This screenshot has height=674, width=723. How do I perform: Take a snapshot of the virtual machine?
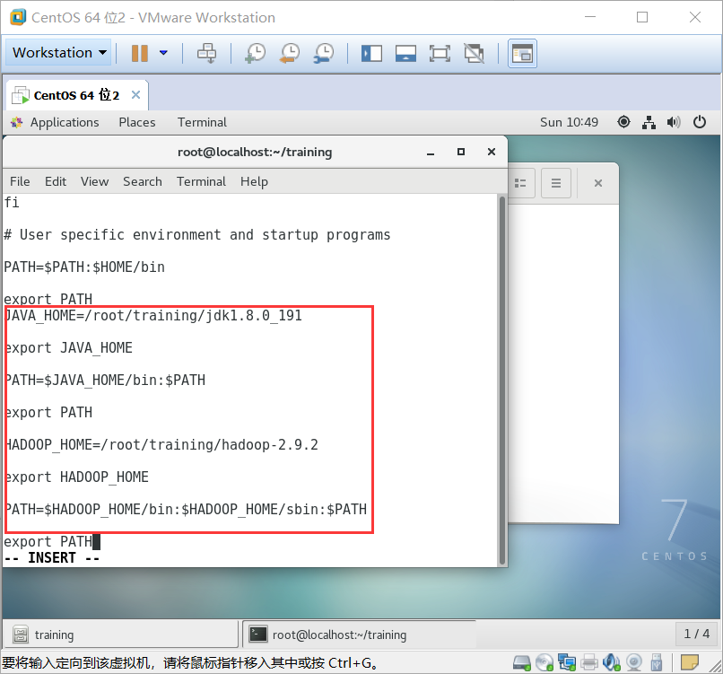[x=254, y=53]
